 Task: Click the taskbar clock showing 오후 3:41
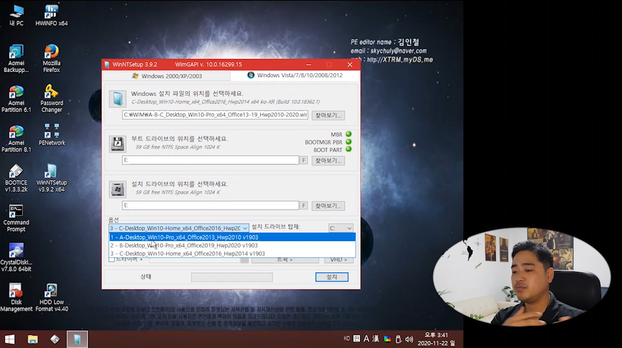pyautogui.click(x=436, y=339)
